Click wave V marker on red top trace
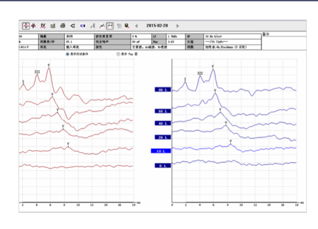Image resolution: width=318 pixels, height=229 pixels. click(49, 65)
